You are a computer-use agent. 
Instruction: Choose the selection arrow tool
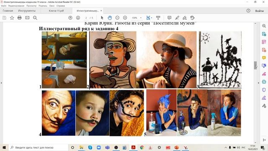[102, 18]
